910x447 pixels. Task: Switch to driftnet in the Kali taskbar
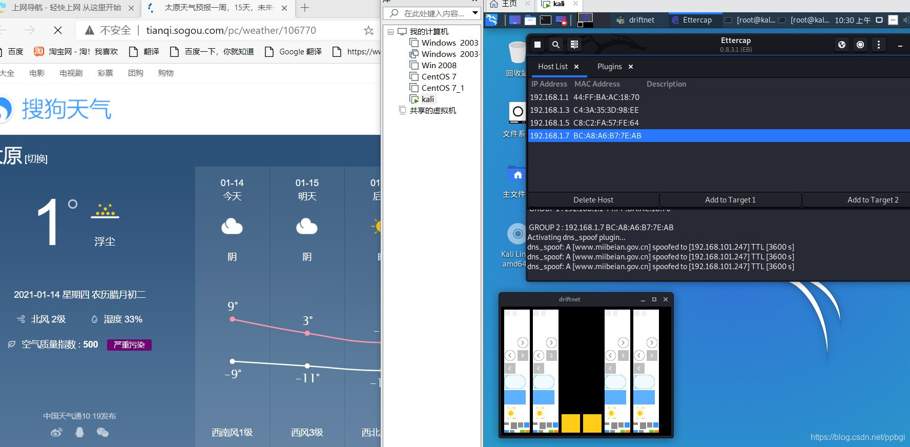635,20
